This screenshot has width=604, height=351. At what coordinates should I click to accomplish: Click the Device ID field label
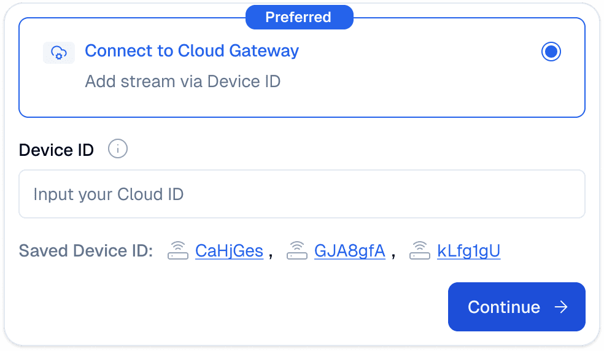point(56,150)
